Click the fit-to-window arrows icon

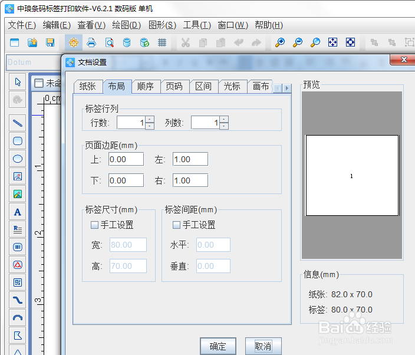[332, 42]
